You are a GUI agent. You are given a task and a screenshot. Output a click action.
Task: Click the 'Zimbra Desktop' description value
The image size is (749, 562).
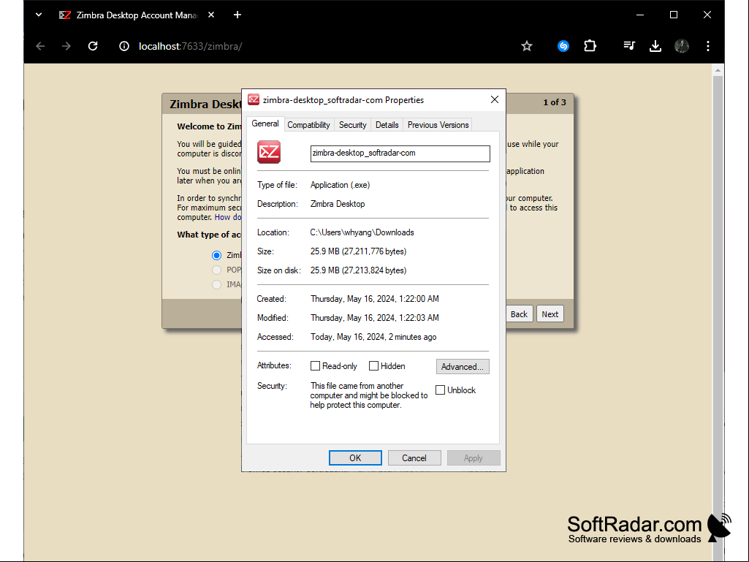tap(338, 204)
